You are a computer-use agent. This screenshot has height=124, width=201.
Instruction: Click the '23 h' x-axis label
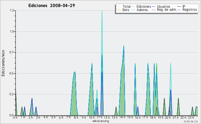tap(191, 118)
